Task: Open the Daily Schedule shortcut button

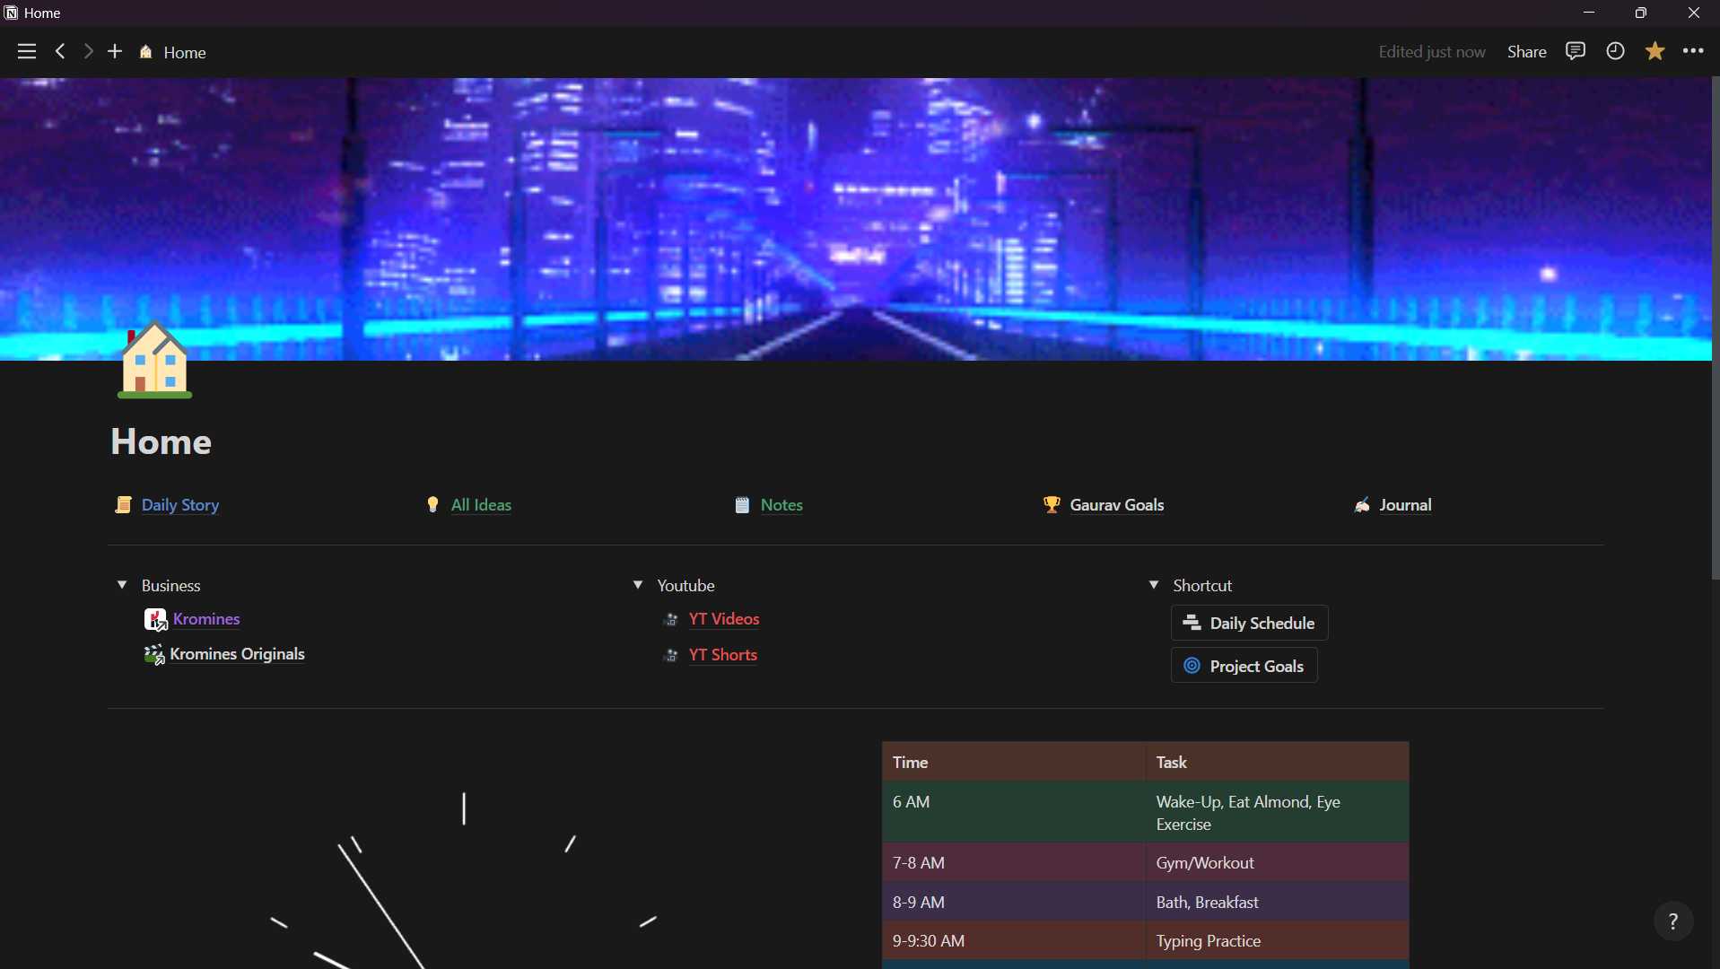Action: tap(1249, 623)
